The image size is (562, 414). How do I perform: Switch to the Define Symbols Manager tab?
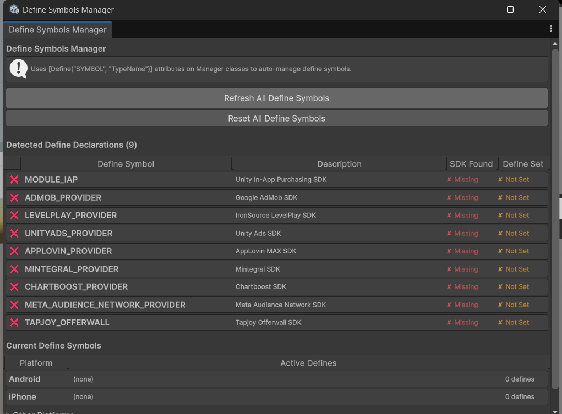tap(57, 30)
